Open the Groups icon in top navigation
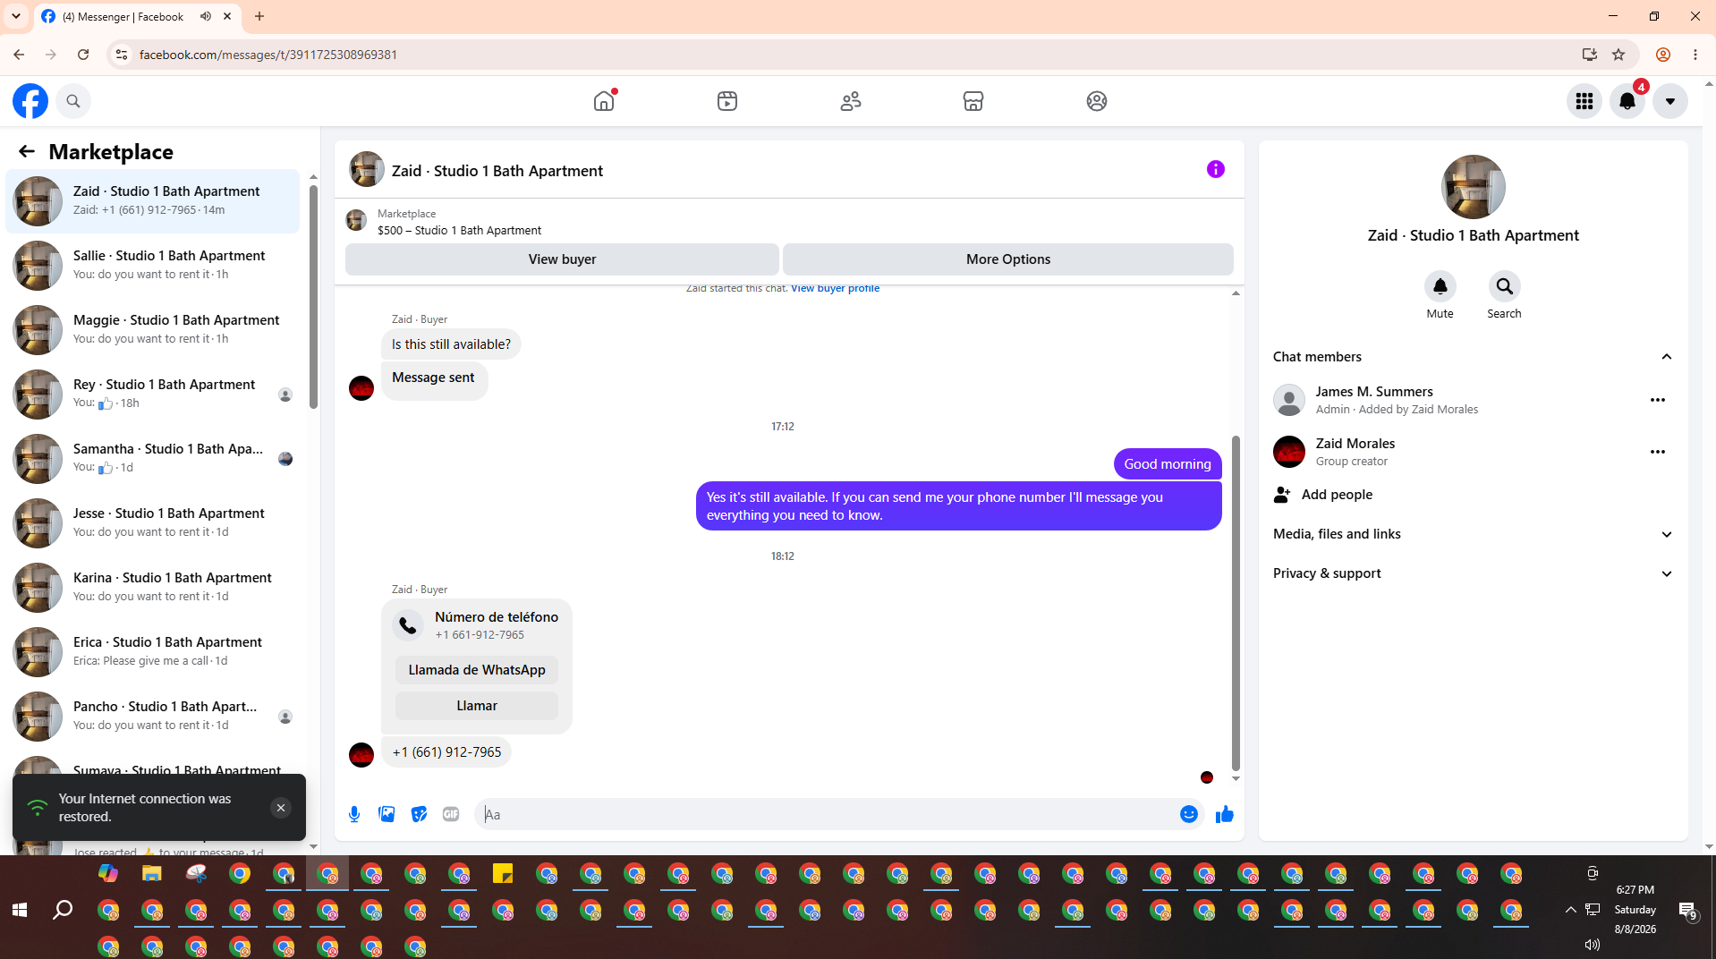Screen dimensions: 1716x959 point(1097,101)
